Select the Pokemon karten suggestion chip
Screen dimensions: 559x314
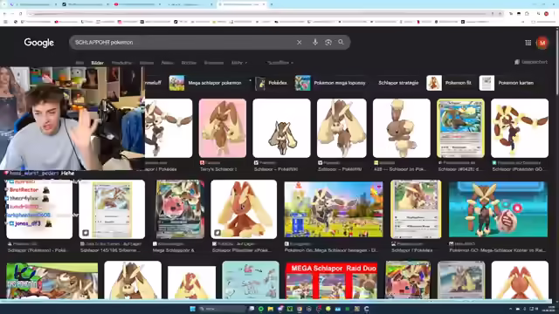tap(507, 83)
